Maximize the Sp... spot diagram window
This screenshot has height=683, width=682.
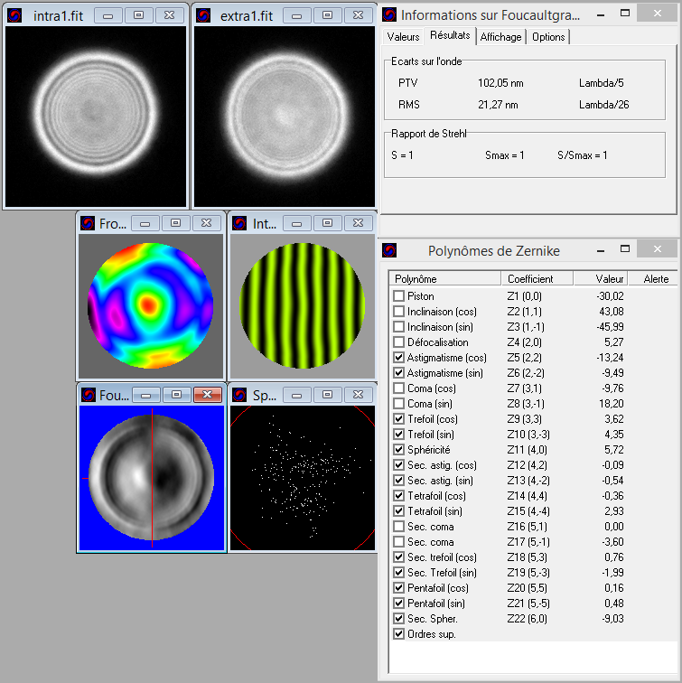(328, 395)
